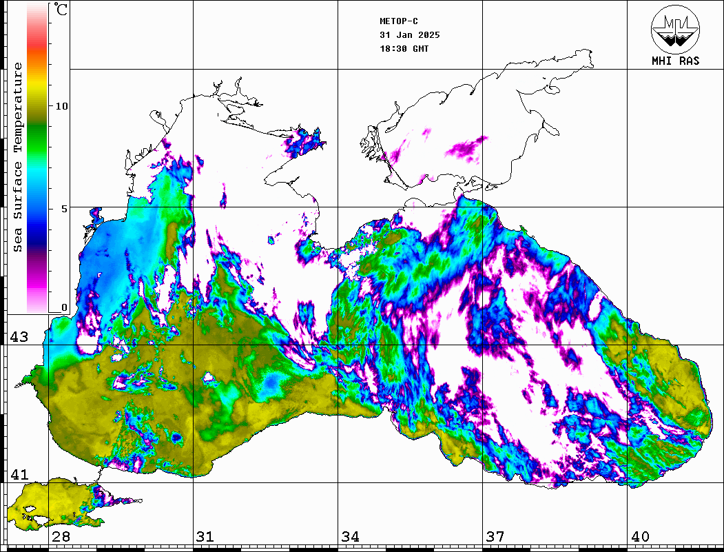
Task: Pick the magenta band near the bottom of the color bar
Action: point(37,276)
